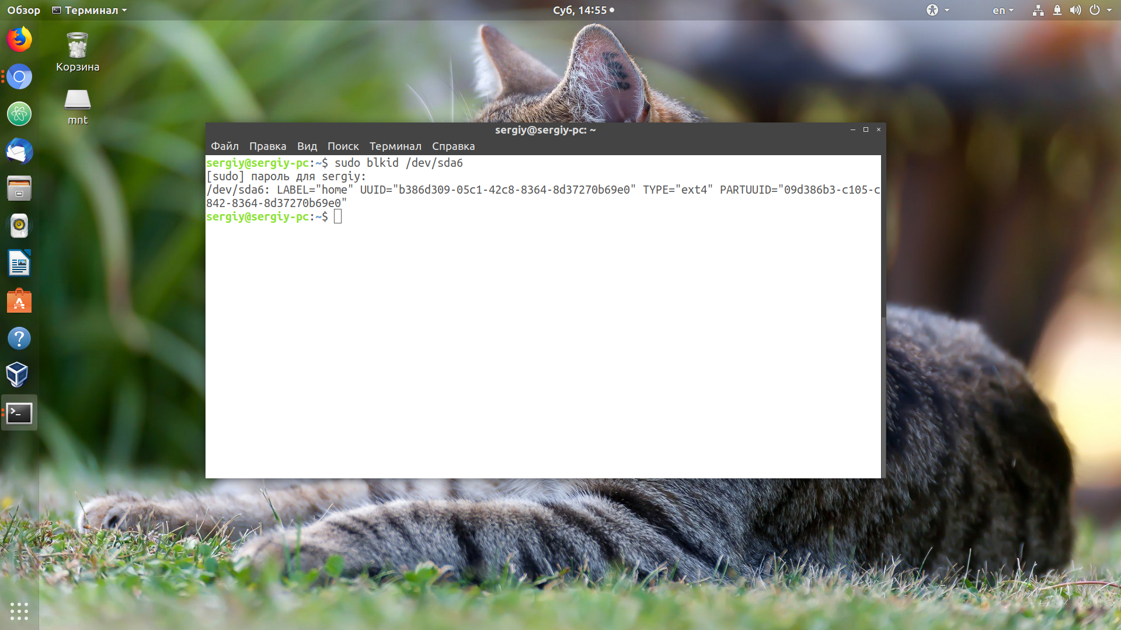Click the sudo blkid /dev/sda6 command text
The height and width of the screenshot is (630, 1121).
coord(399,163)
